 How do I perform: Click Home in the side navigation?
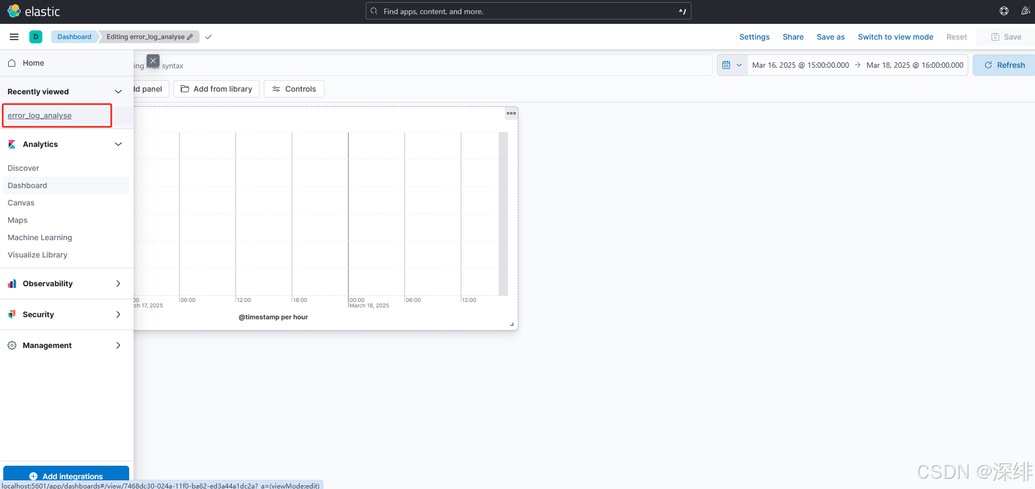tap(33, 63)
